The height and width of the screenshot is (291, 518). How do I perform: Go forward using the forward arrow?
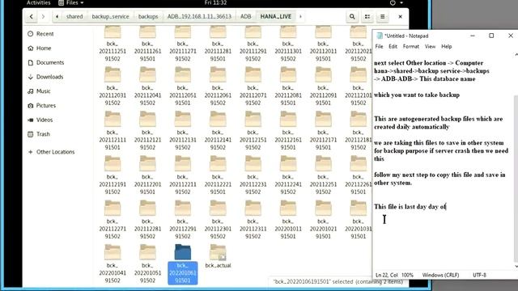point(43,16)
